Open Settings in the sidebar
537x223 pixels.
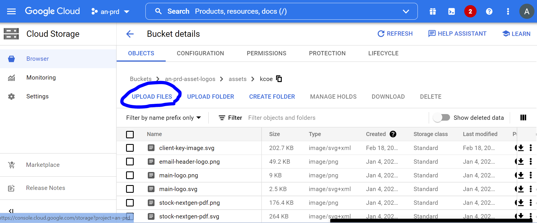tap(58, 96)
